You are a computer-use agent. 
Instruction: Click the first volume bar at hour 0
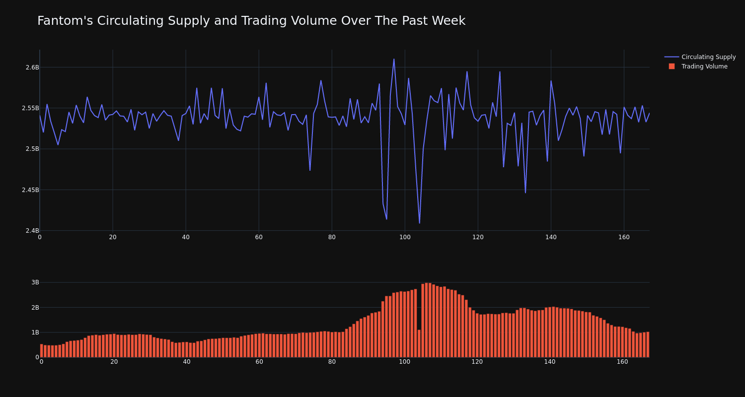click(x=41, y=351)
